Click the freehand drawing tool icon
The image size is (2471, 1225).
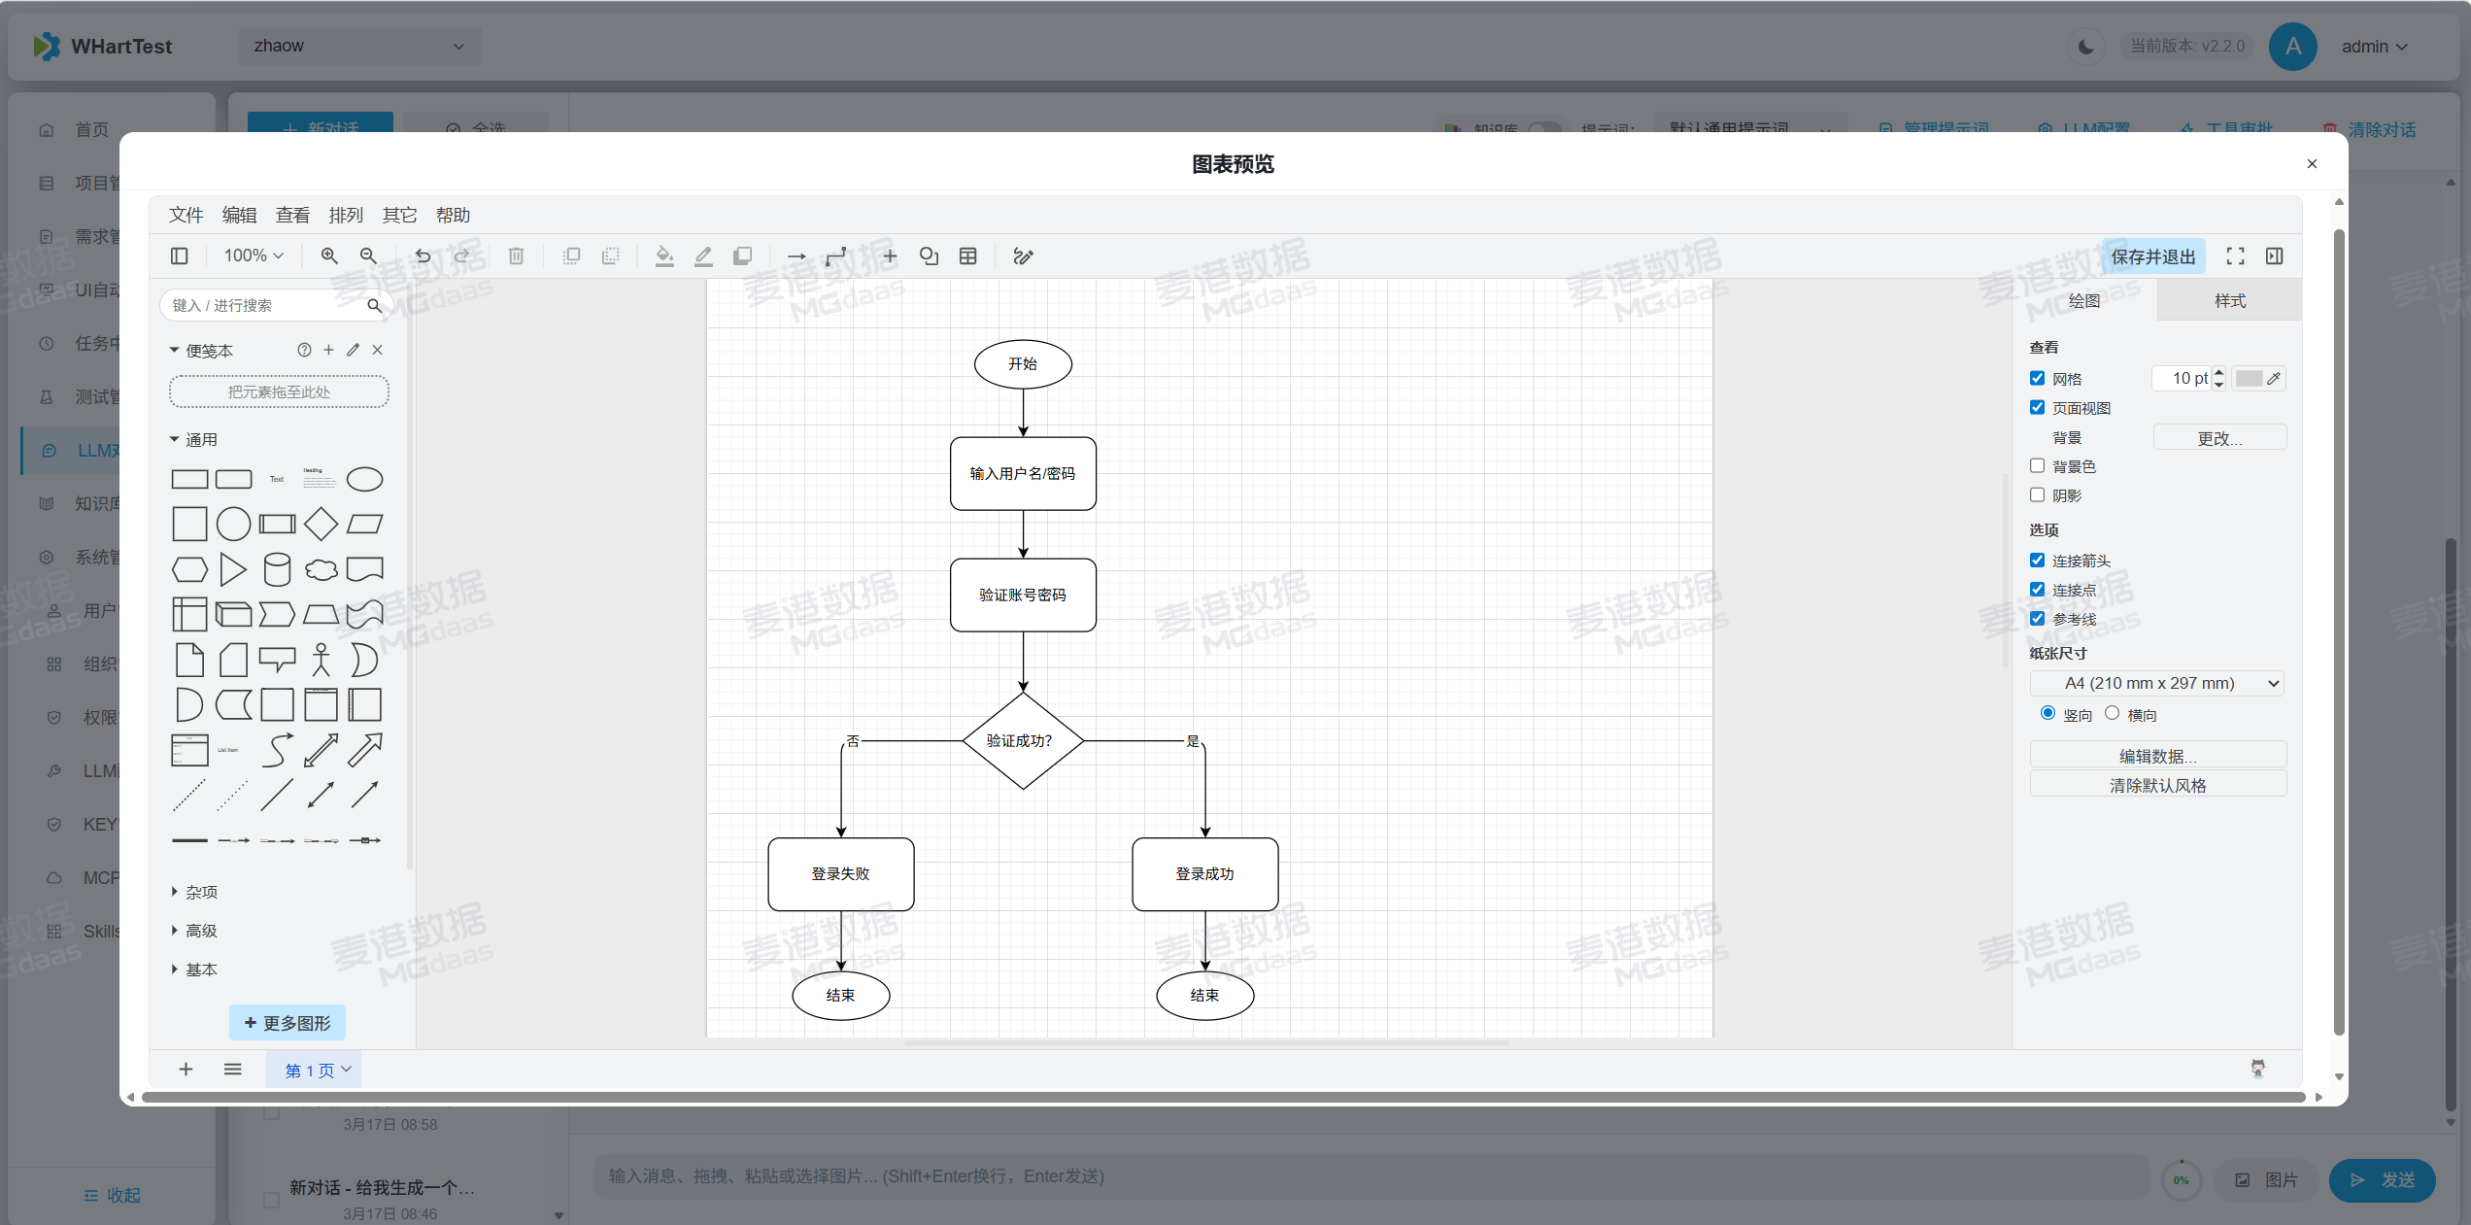click(1023, 255)
